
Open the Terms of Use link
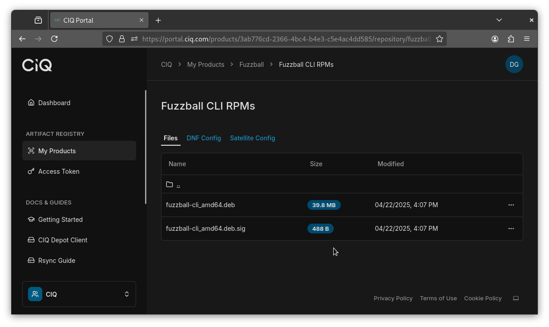click(x=438, y=298)
